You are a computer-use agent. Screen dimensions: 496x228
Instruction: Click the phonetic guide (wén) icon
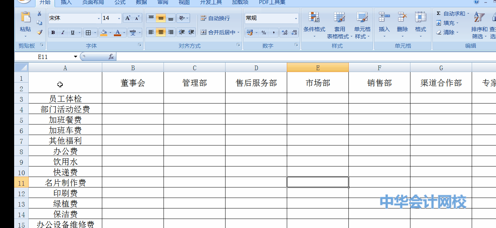(x=133, y=33)
